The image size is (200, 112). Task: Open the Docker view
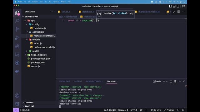point(17,71)
